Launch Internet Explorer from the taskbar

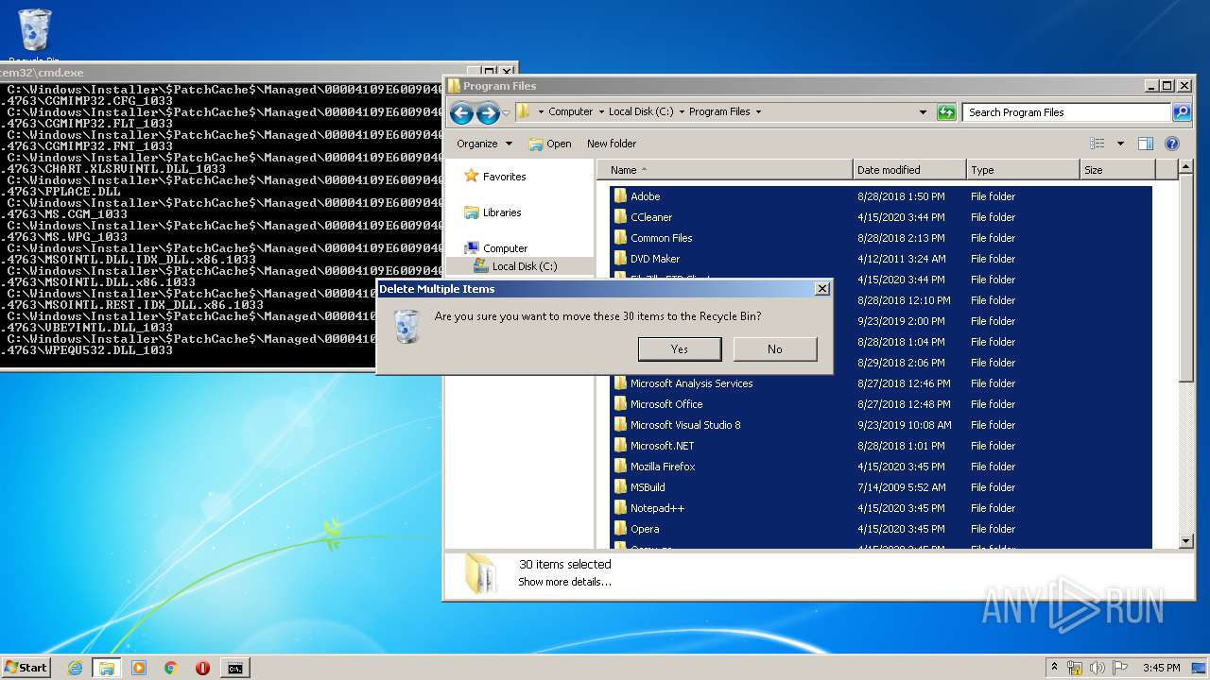pos(75,668)
